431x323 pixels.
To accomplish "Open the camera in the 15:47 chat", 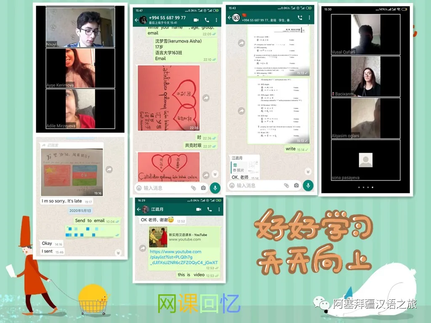I will point(203,188).
